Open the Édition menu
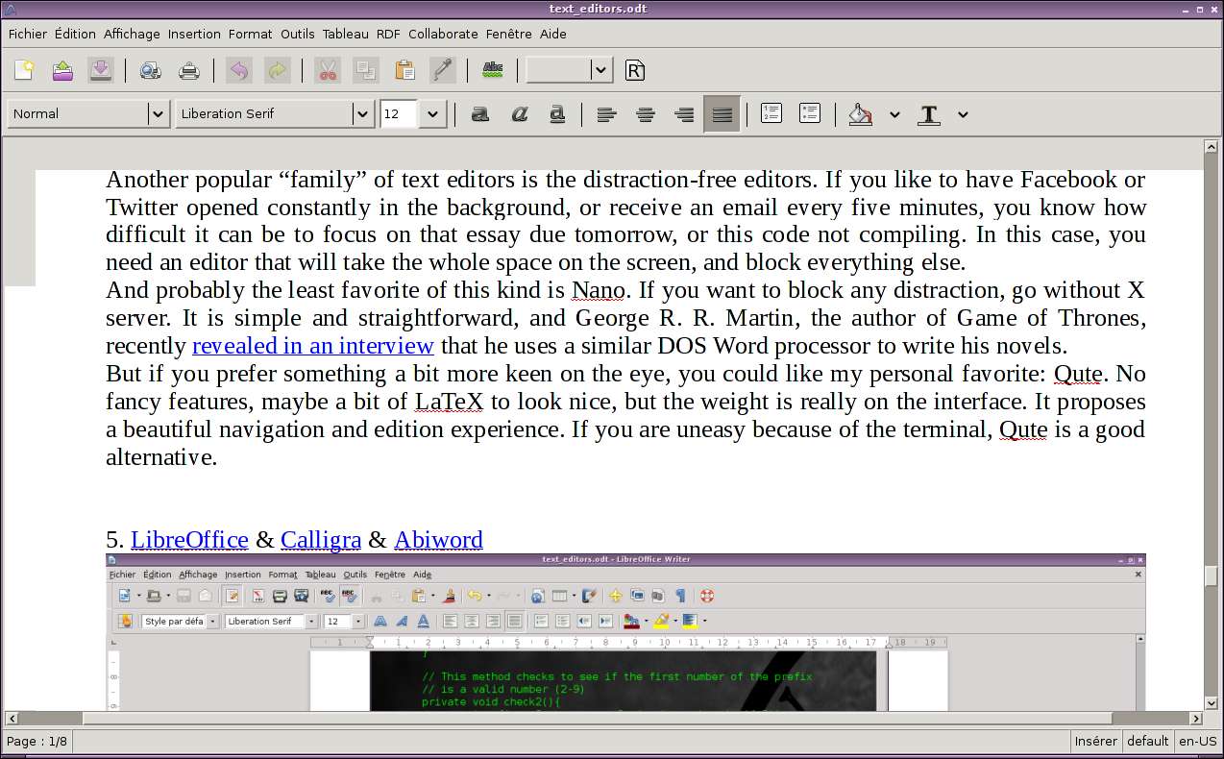The image size is (1224, 759). tap(75, 34)
